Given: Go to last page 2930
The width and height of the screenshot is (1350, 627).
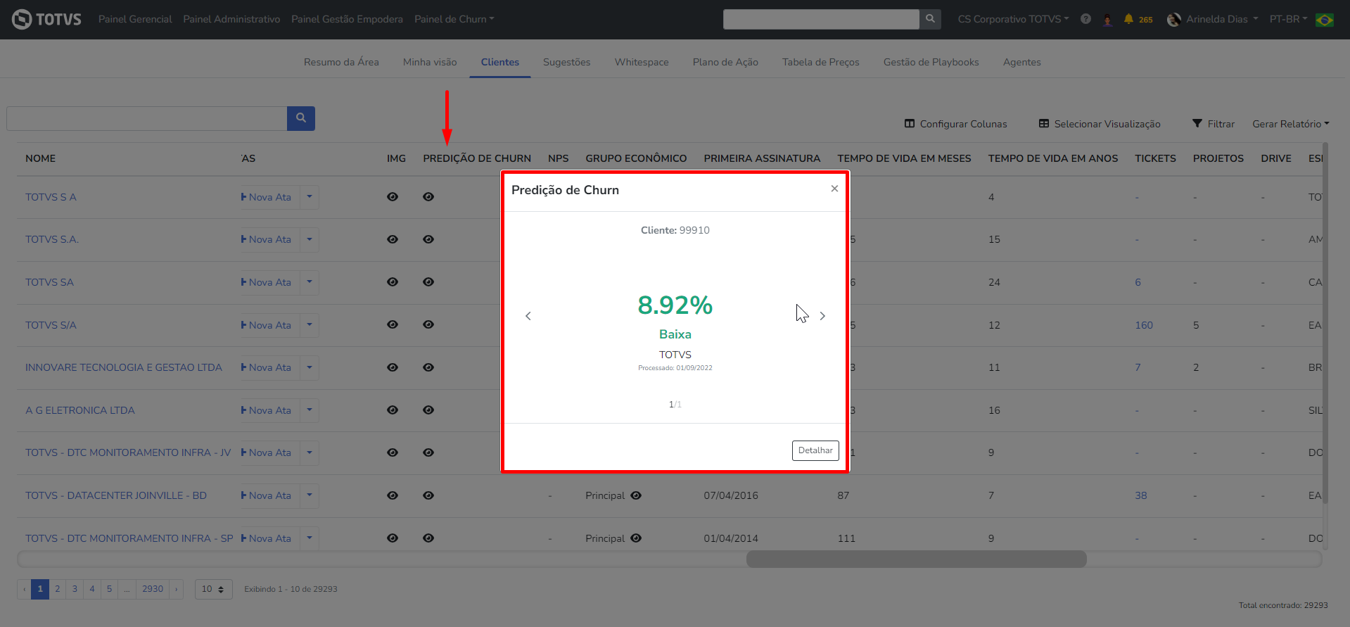Looking at the screenshot, I should click(x=153, y=589).
